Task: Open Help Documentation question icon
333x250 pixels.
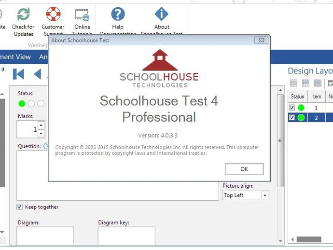Action: [x=118, y=14]
